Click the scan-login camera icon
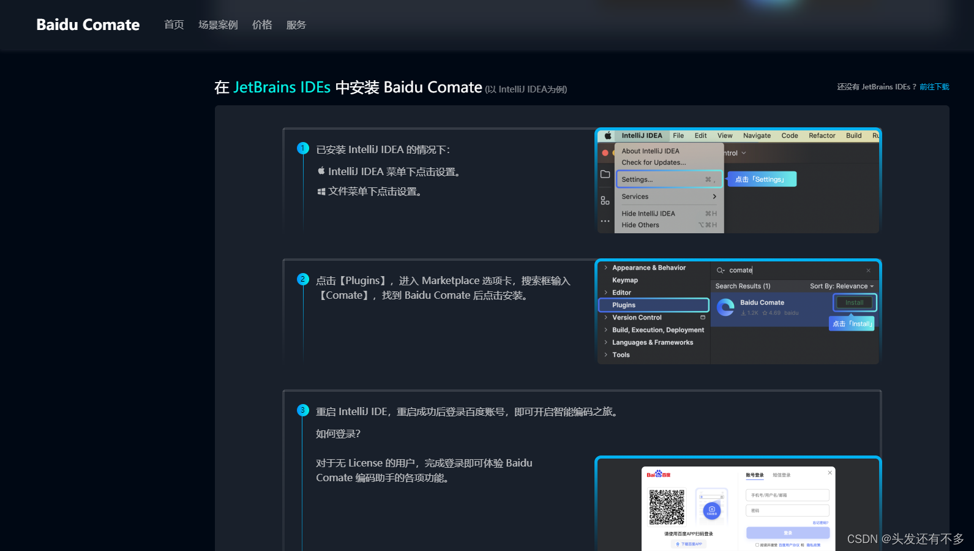 [711, 509]
